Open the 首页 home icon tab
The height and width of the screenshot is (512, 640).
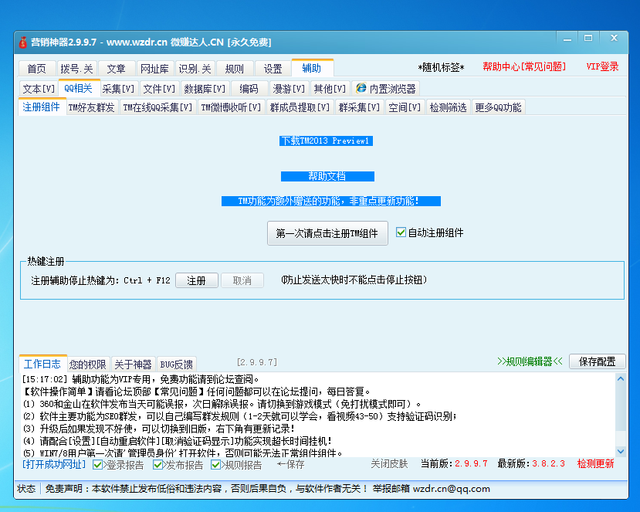click(36, 67)
